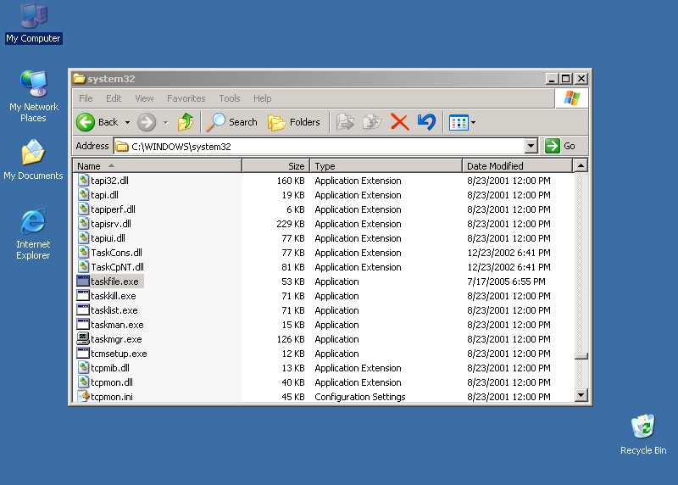Open the Search pane

[x=231, y=122]
